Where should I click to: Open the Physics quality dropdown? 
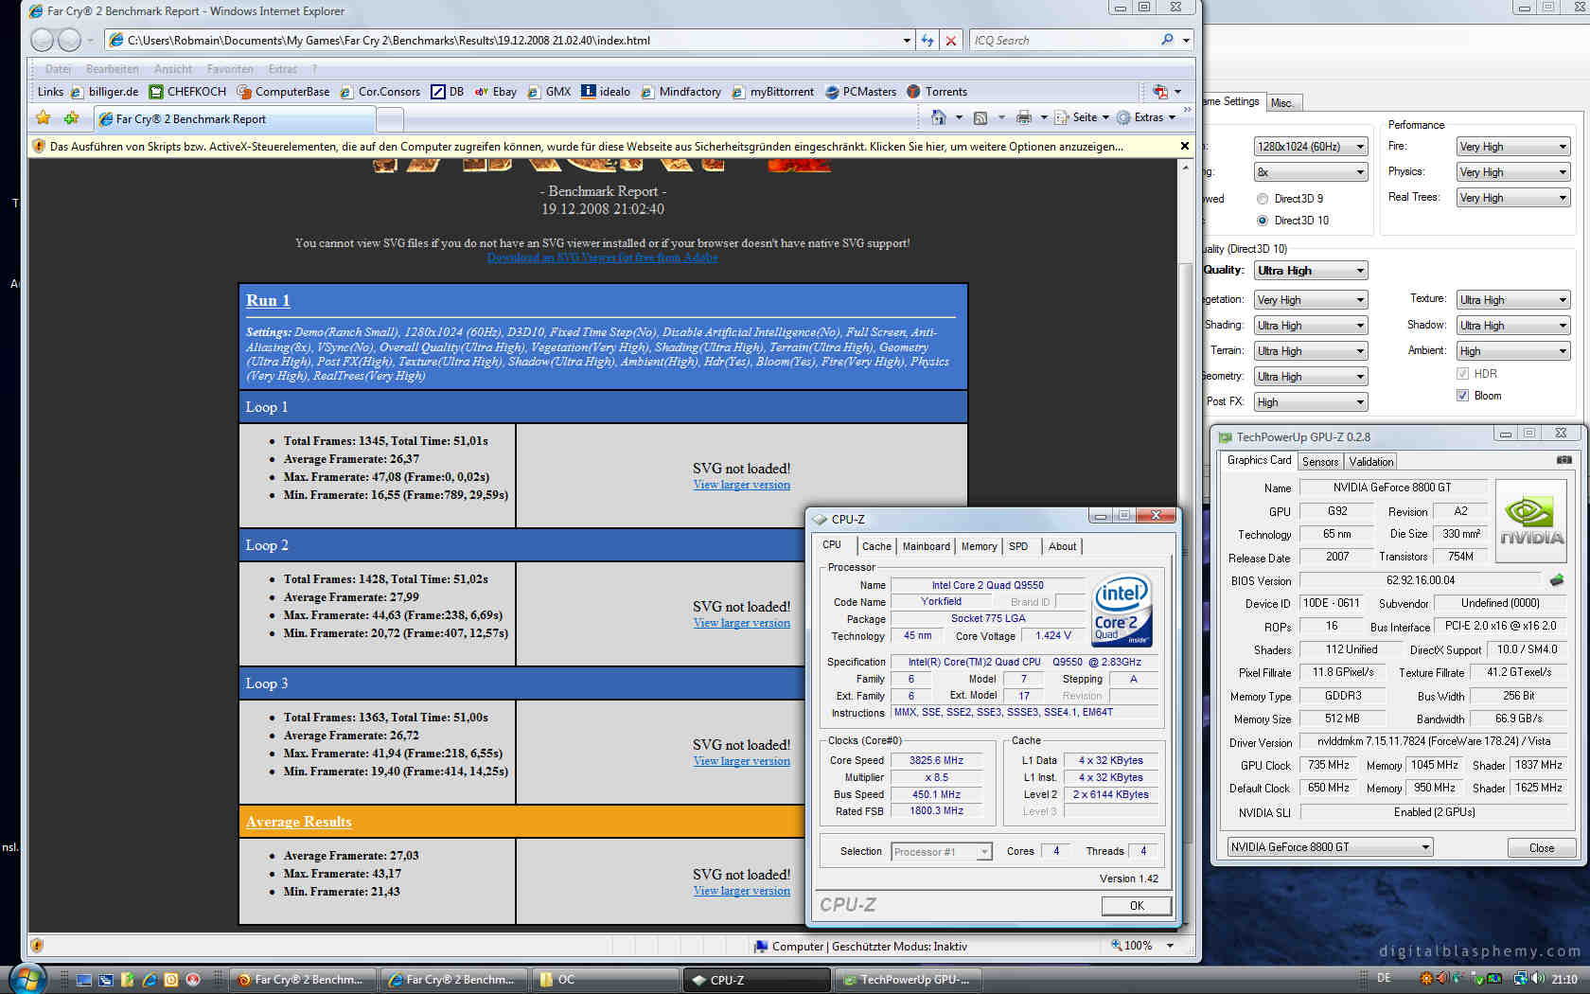(x=1513, y=172)
